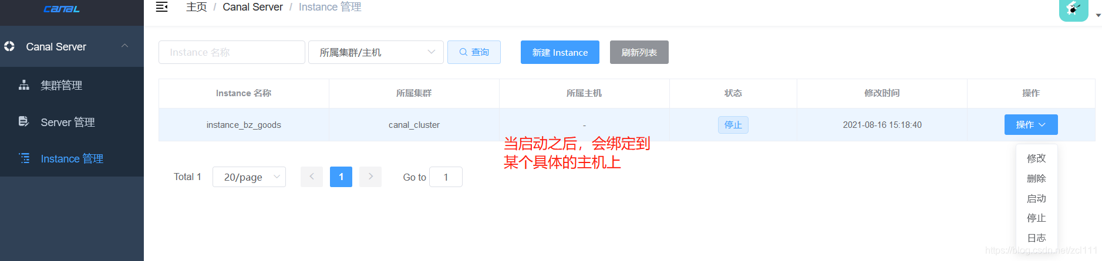Collapse the Canal Server submenu chevron
This screenshot has width=1102, height=261.
point(124,46)
